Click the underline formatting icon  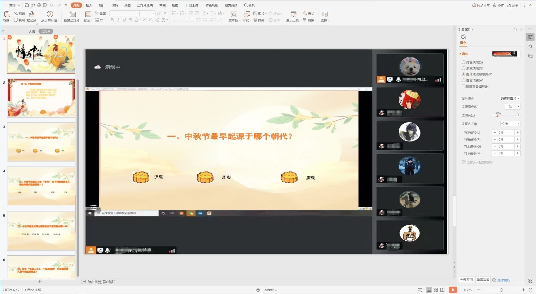[124, 20]
